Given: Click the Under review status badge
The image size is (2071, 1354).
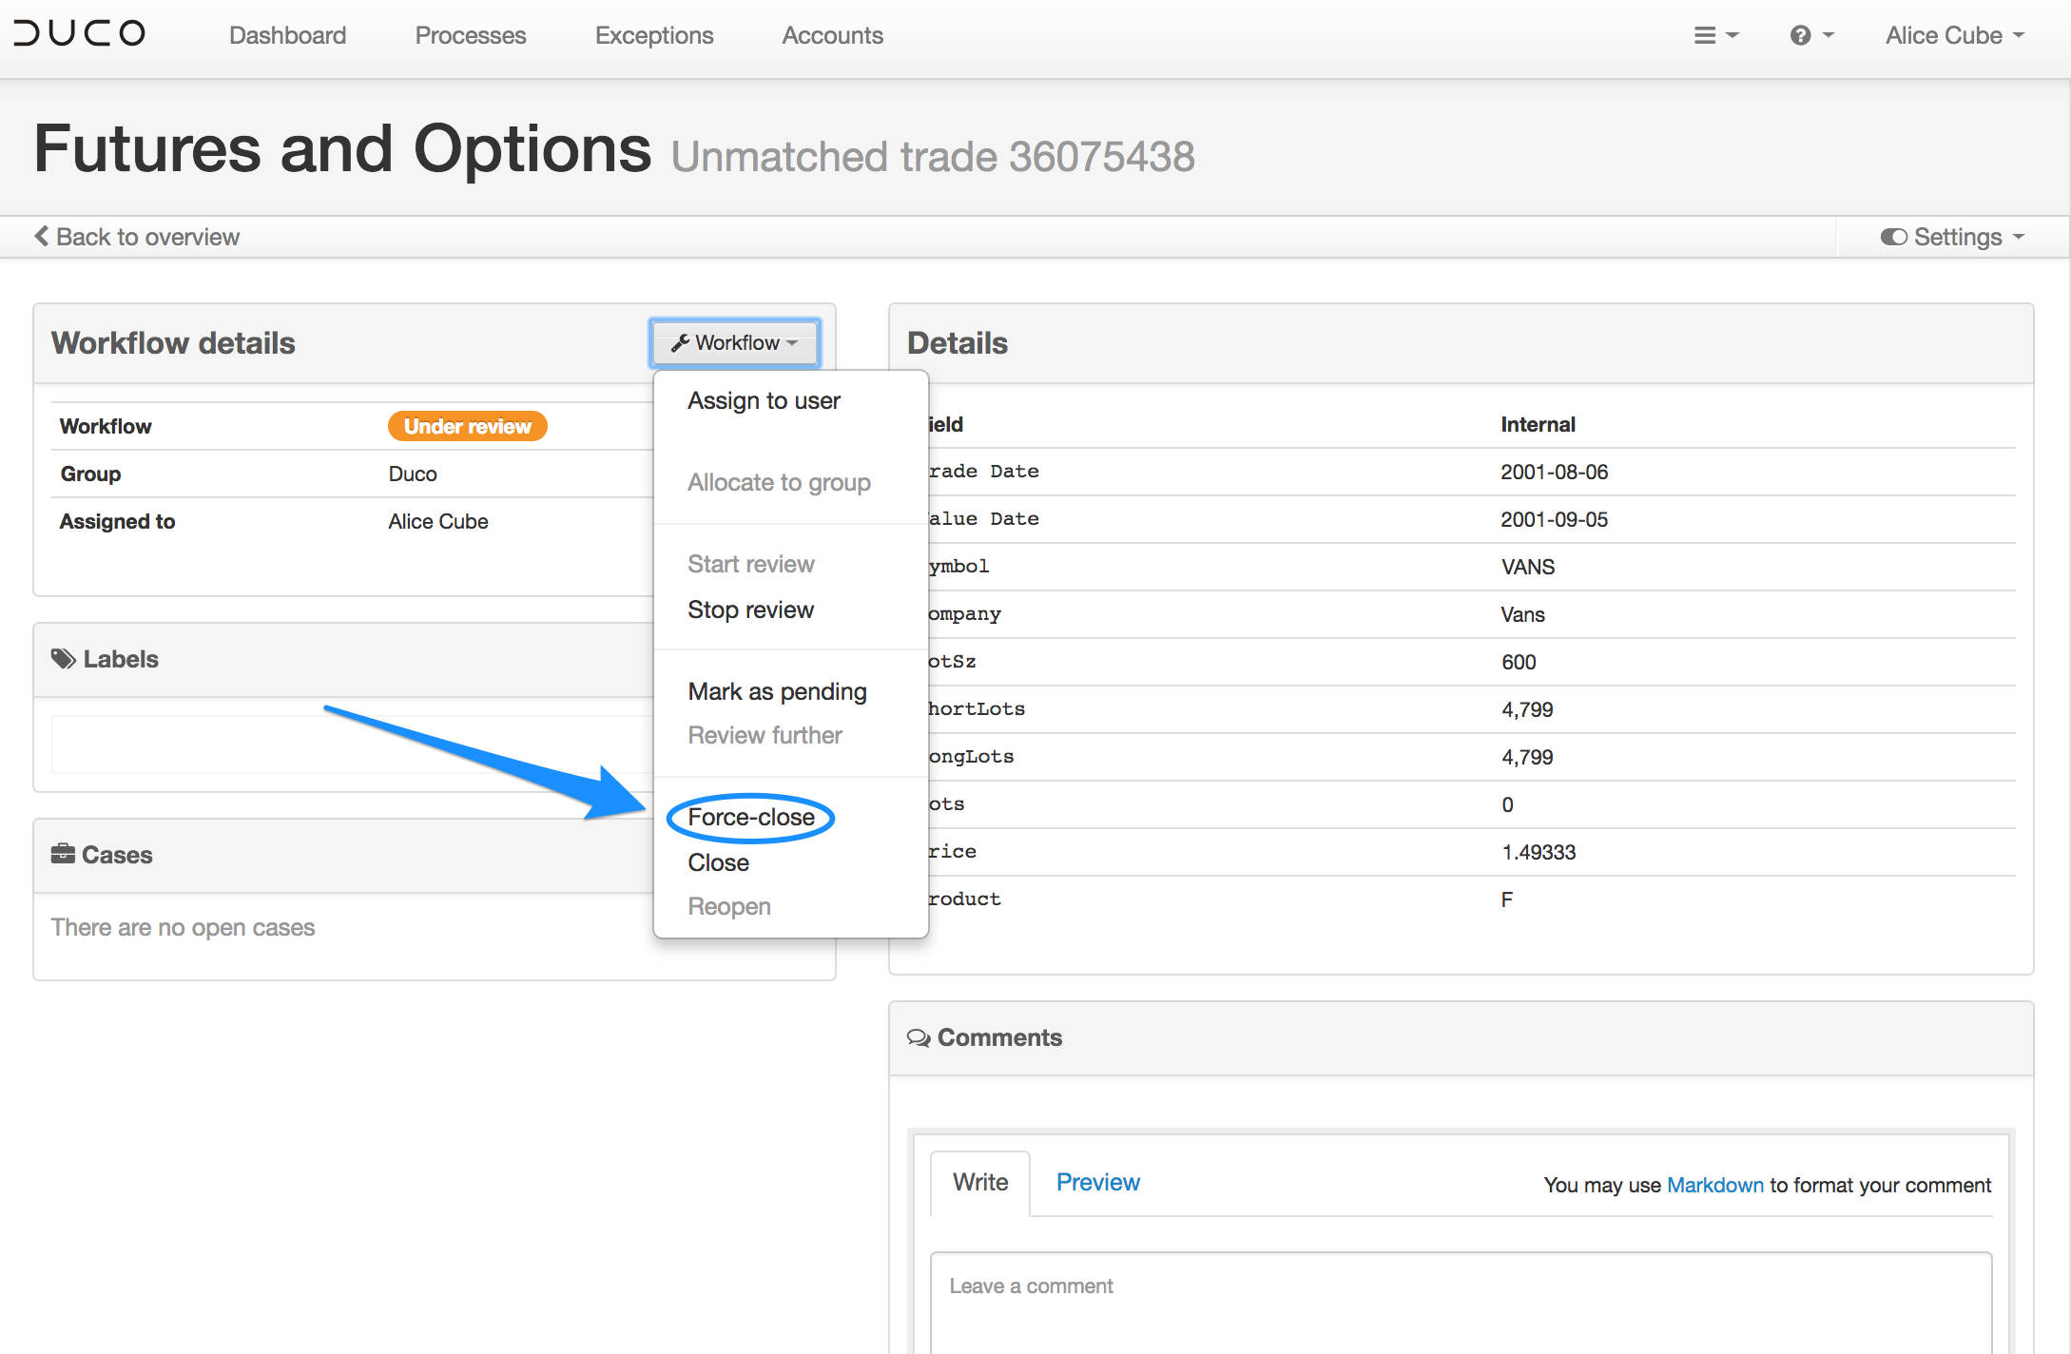Looking at the screenshot, I should (467, 426).
